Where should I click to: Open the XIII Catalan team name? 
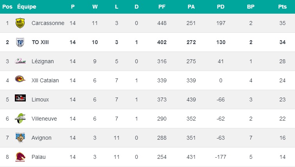[45, 81]
